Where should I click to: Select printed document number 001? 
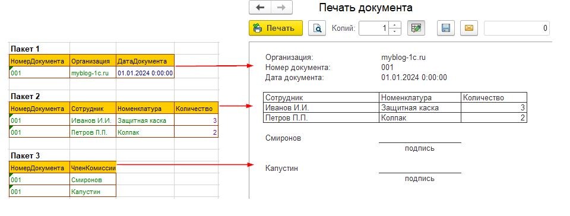coord(387,68)
